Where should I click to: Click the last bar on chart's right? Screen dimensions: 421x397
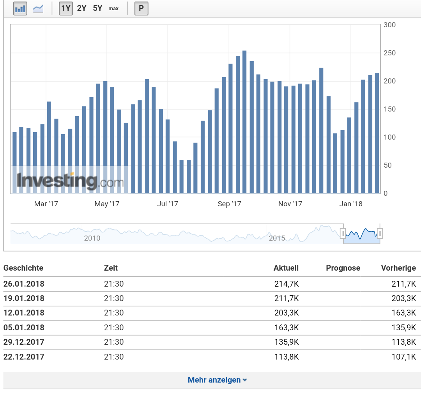pyautogui.click(x=377, y=133)
